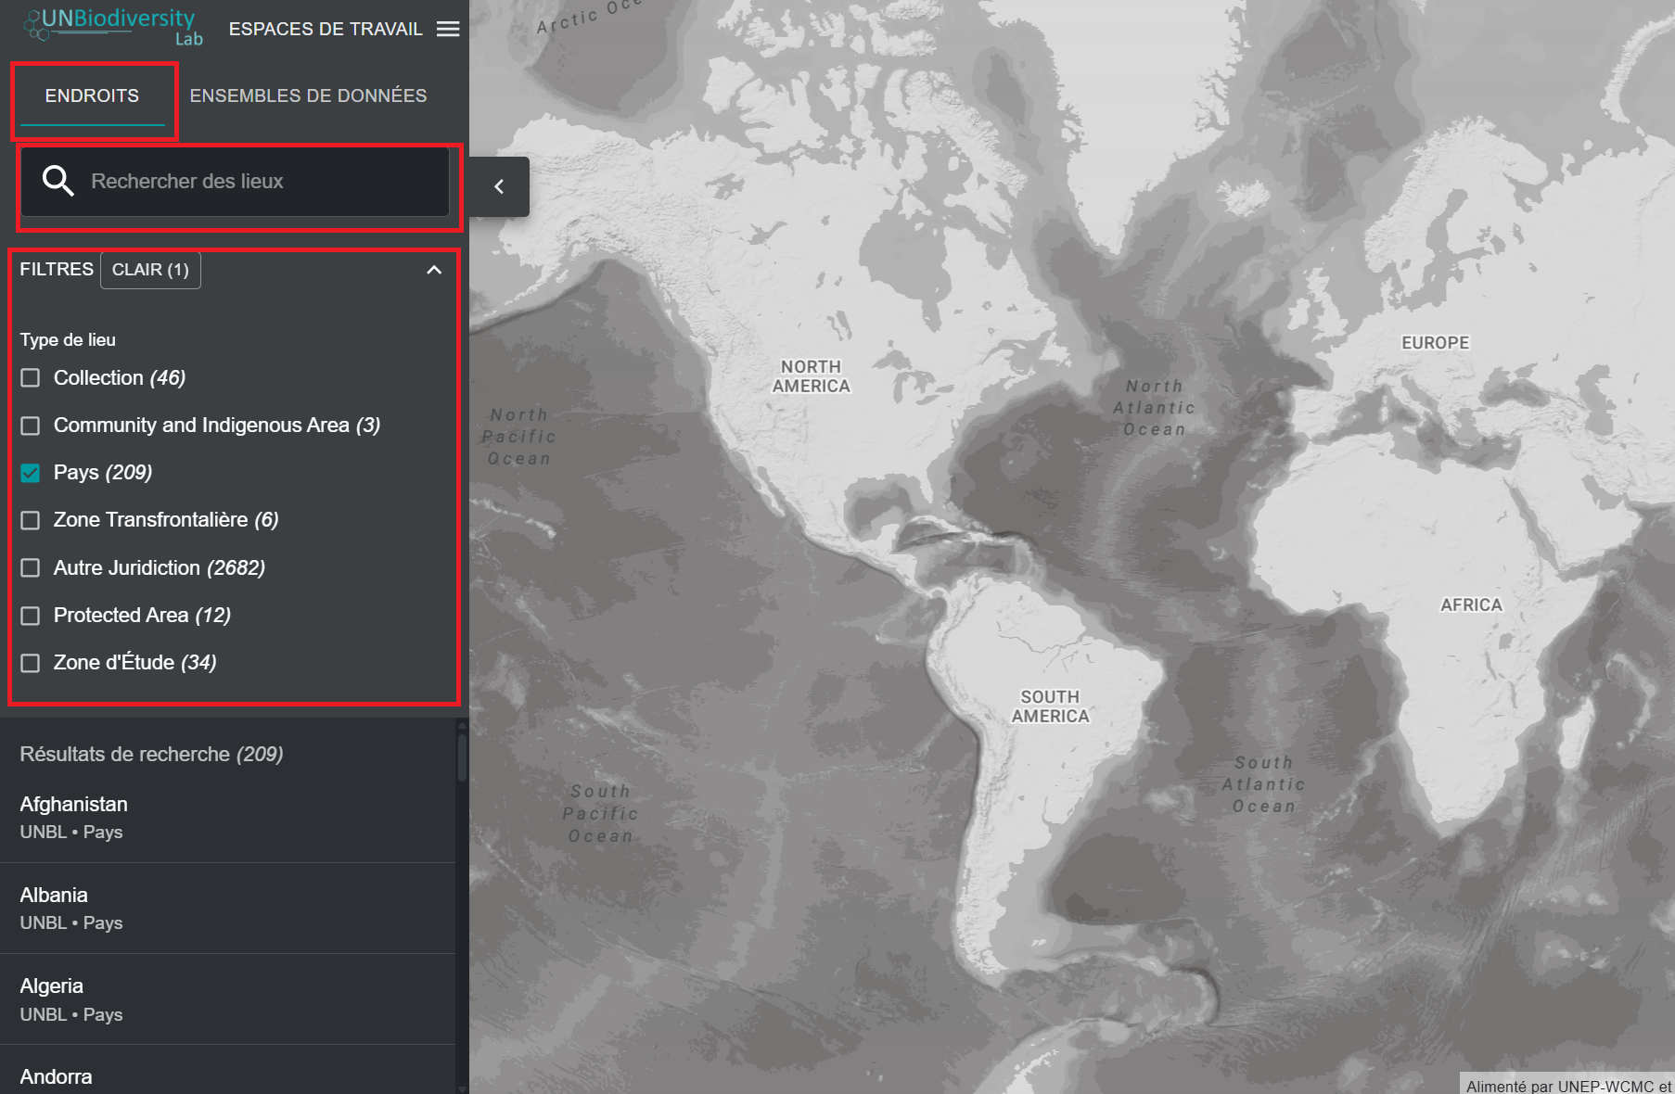Collapse the sidebar with the left arrow
Screen dimensions: 1675x1094
click(499, 186)
